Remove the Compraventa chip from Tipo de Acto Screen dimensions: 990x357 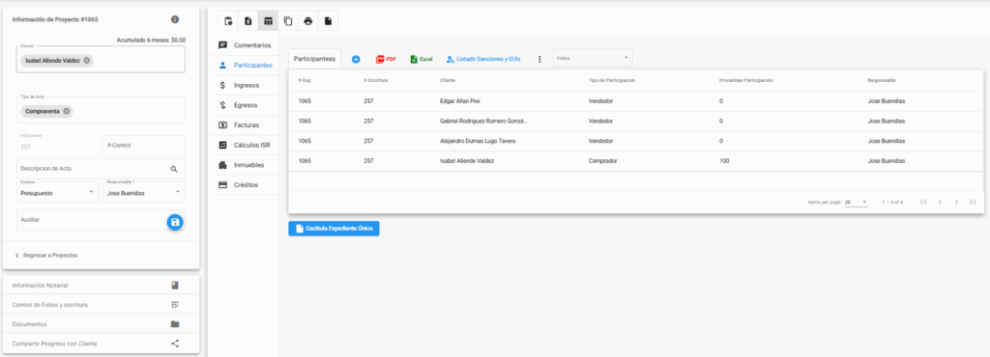tap(67, 111)
